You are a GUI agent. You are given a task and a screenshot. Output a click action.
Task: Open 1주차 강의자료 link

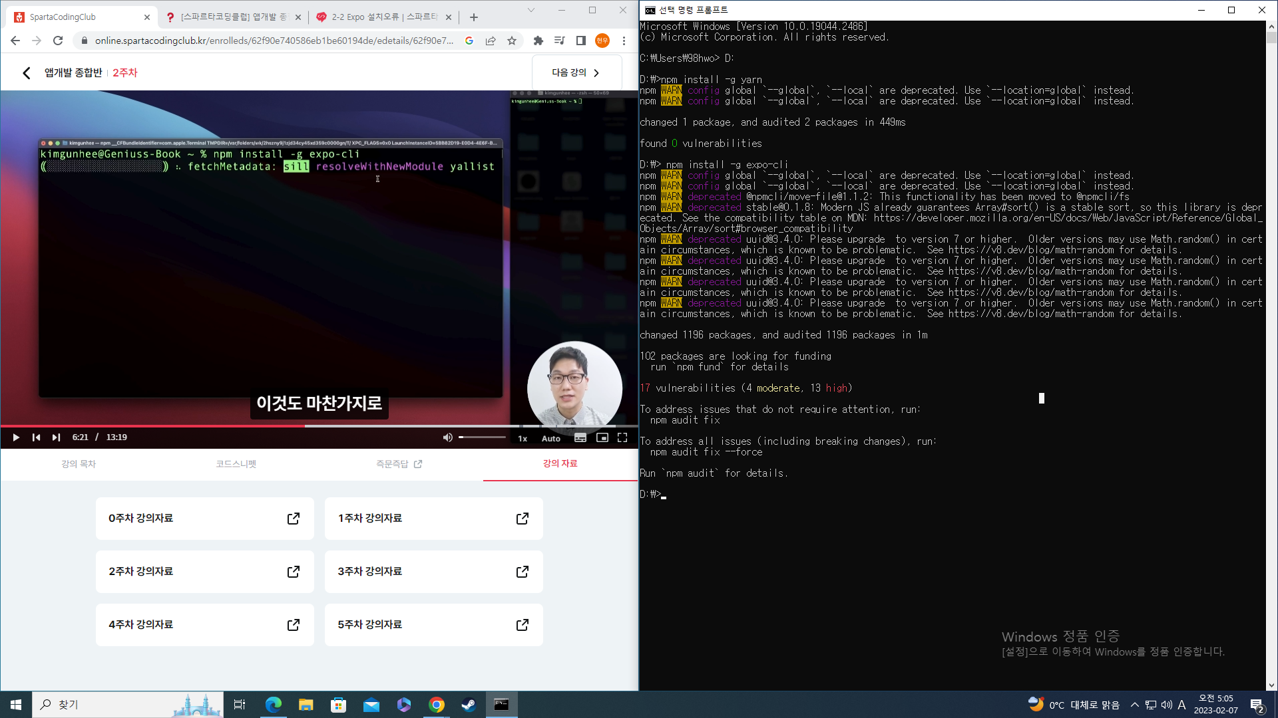click(433, 519)
